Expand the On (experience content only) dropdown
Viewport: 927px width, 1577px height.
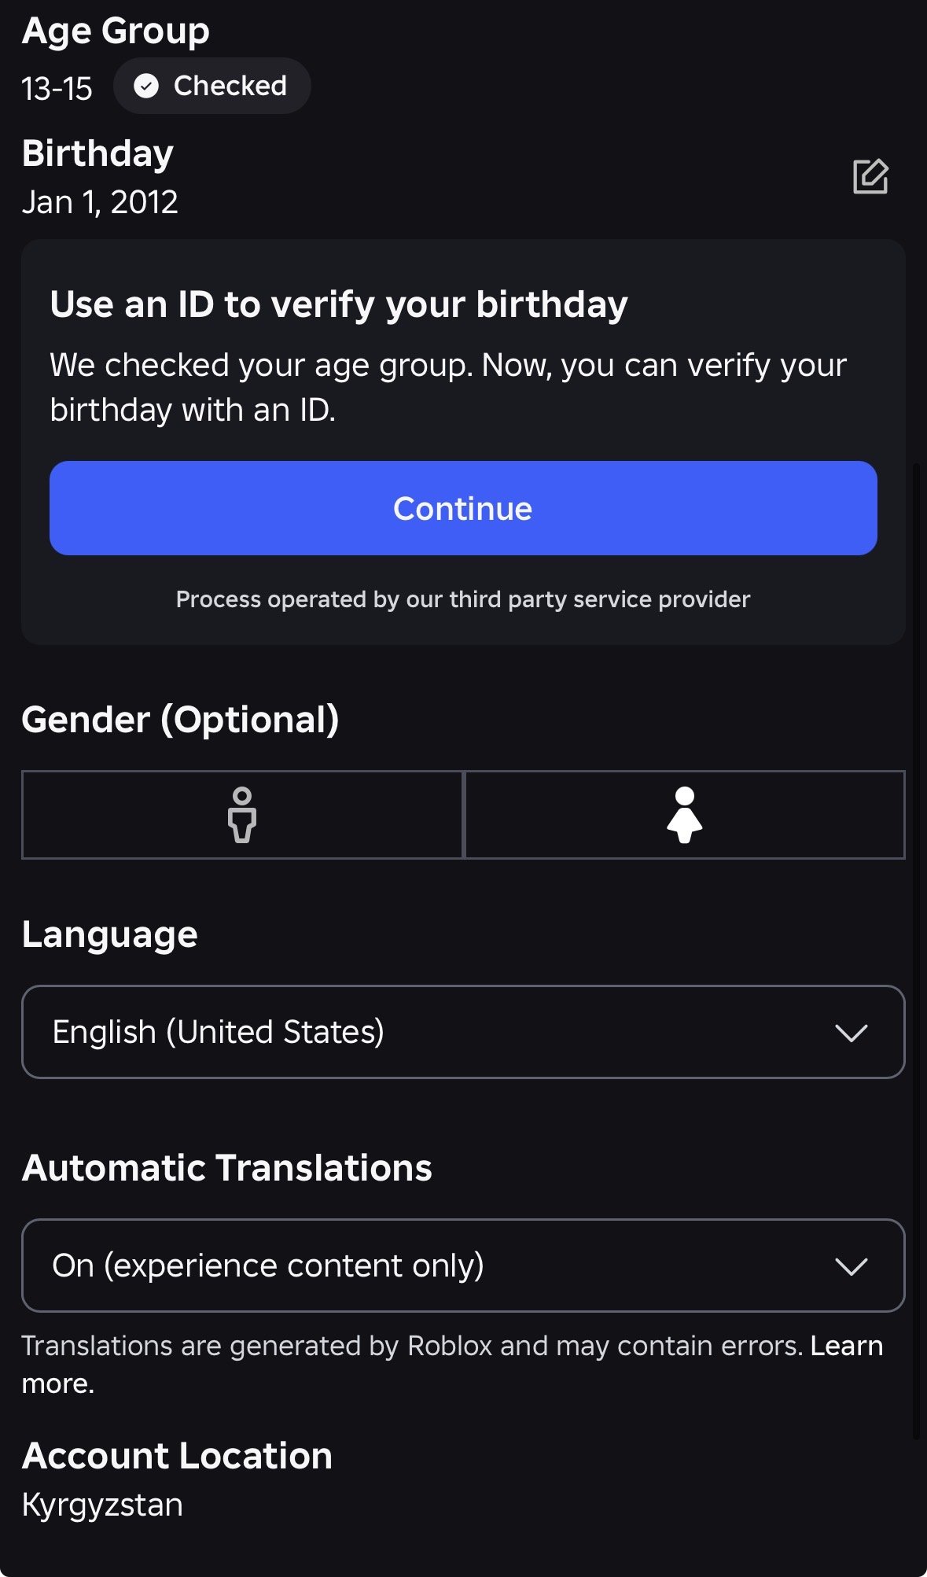pos(463,1266)
